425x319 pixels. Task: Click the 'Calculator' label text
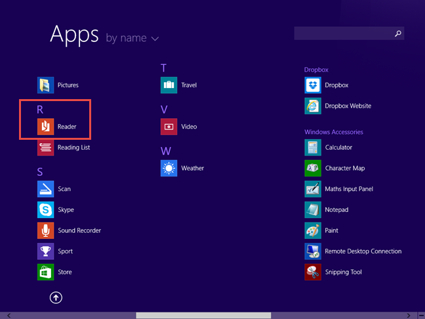pos(338,148)
